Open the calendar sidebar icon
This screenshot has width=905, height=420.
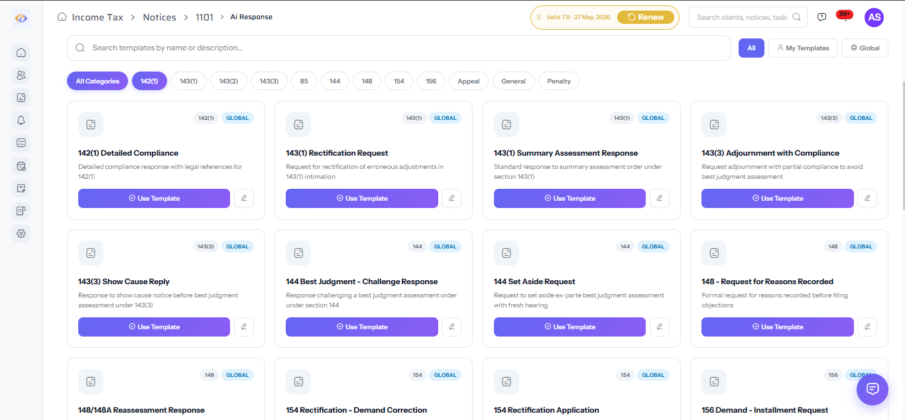pos(21,166)
